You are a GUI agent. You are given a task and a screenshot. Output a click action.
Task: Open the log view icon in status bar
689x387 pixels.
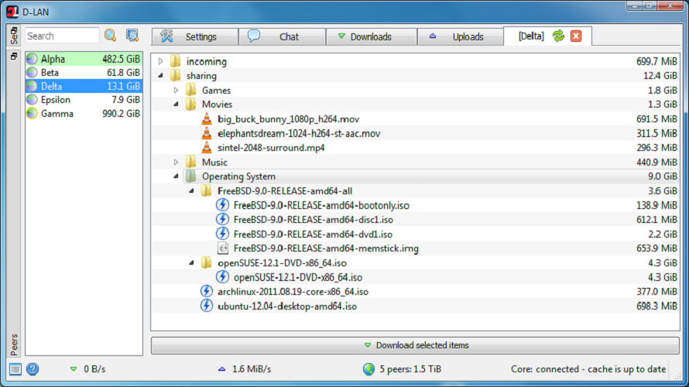15,369
